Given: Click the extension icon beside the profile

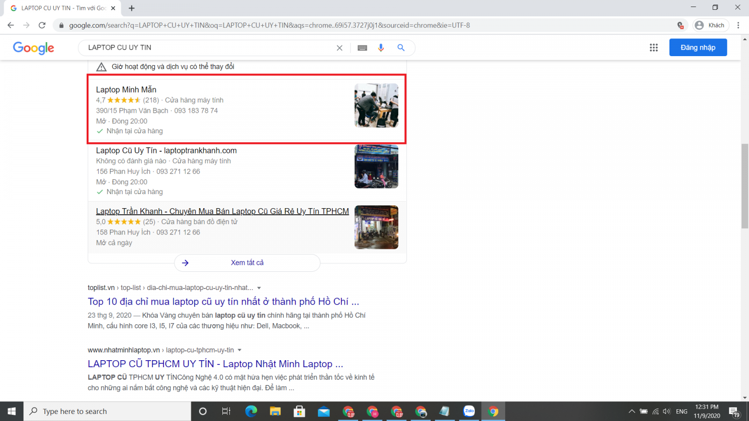Looking at the screenshot, I should pos(681,25).
